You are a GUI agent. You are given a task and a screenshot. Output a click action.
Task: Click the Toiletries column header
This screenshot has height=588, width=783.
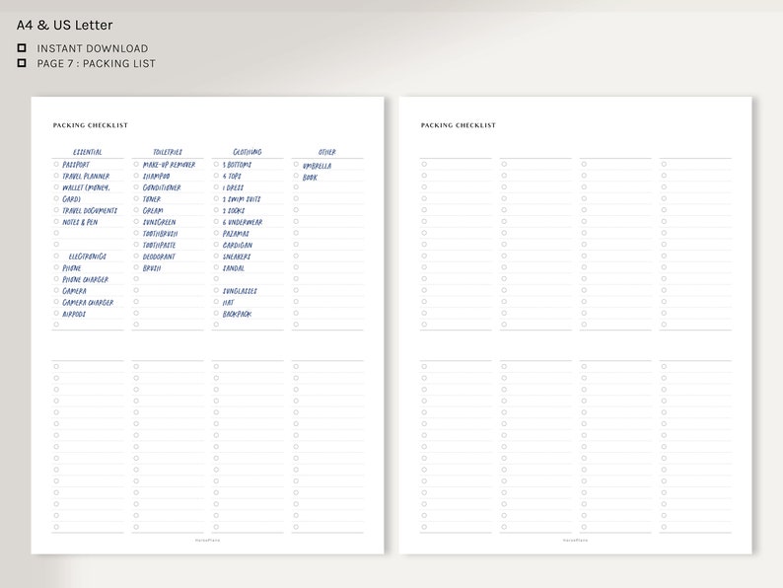pos(168,152)
